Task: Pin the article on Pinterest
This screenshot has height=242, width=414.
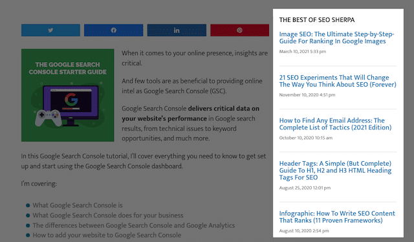Action: click(239, 30)
